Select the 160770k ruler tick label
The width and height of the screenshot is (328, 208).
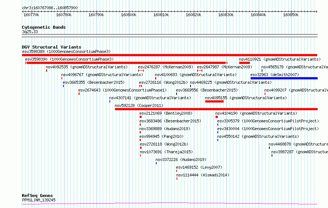(31, 15)
